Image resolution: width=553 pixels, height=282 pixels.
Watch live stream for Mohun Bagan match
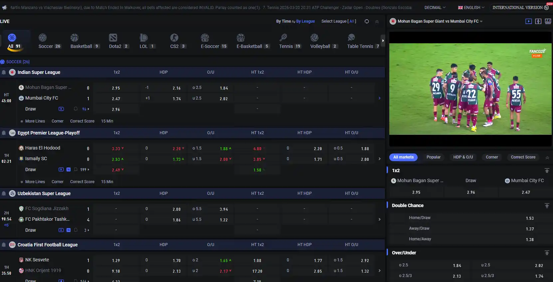click(61, 109)
